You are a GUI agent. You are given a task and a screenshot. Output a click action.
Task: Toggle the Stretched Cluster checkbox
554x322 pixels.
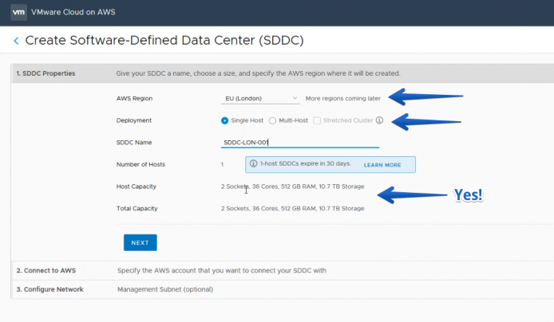317,120
